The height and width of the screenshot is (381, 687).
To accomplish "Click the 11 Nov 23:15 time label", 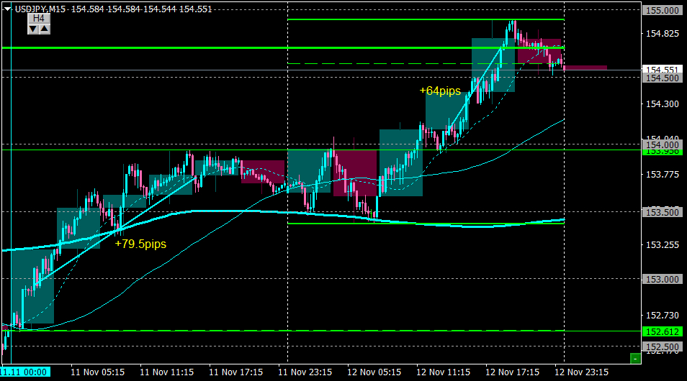I will [305, 372].
